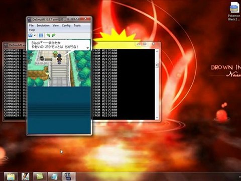Click the left-pointing green arrow toolbar icon
The height and width of the screenshot is (181, 241).
coord(48,35)
